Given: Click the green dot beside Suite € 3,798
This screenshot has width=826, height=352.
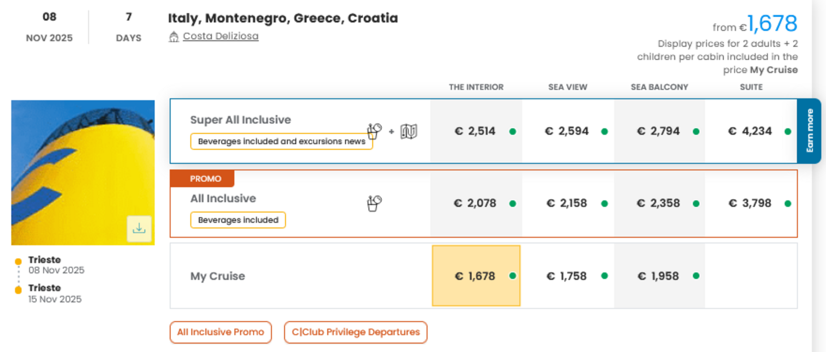Looking at the screenshot, I should [788, 204].
